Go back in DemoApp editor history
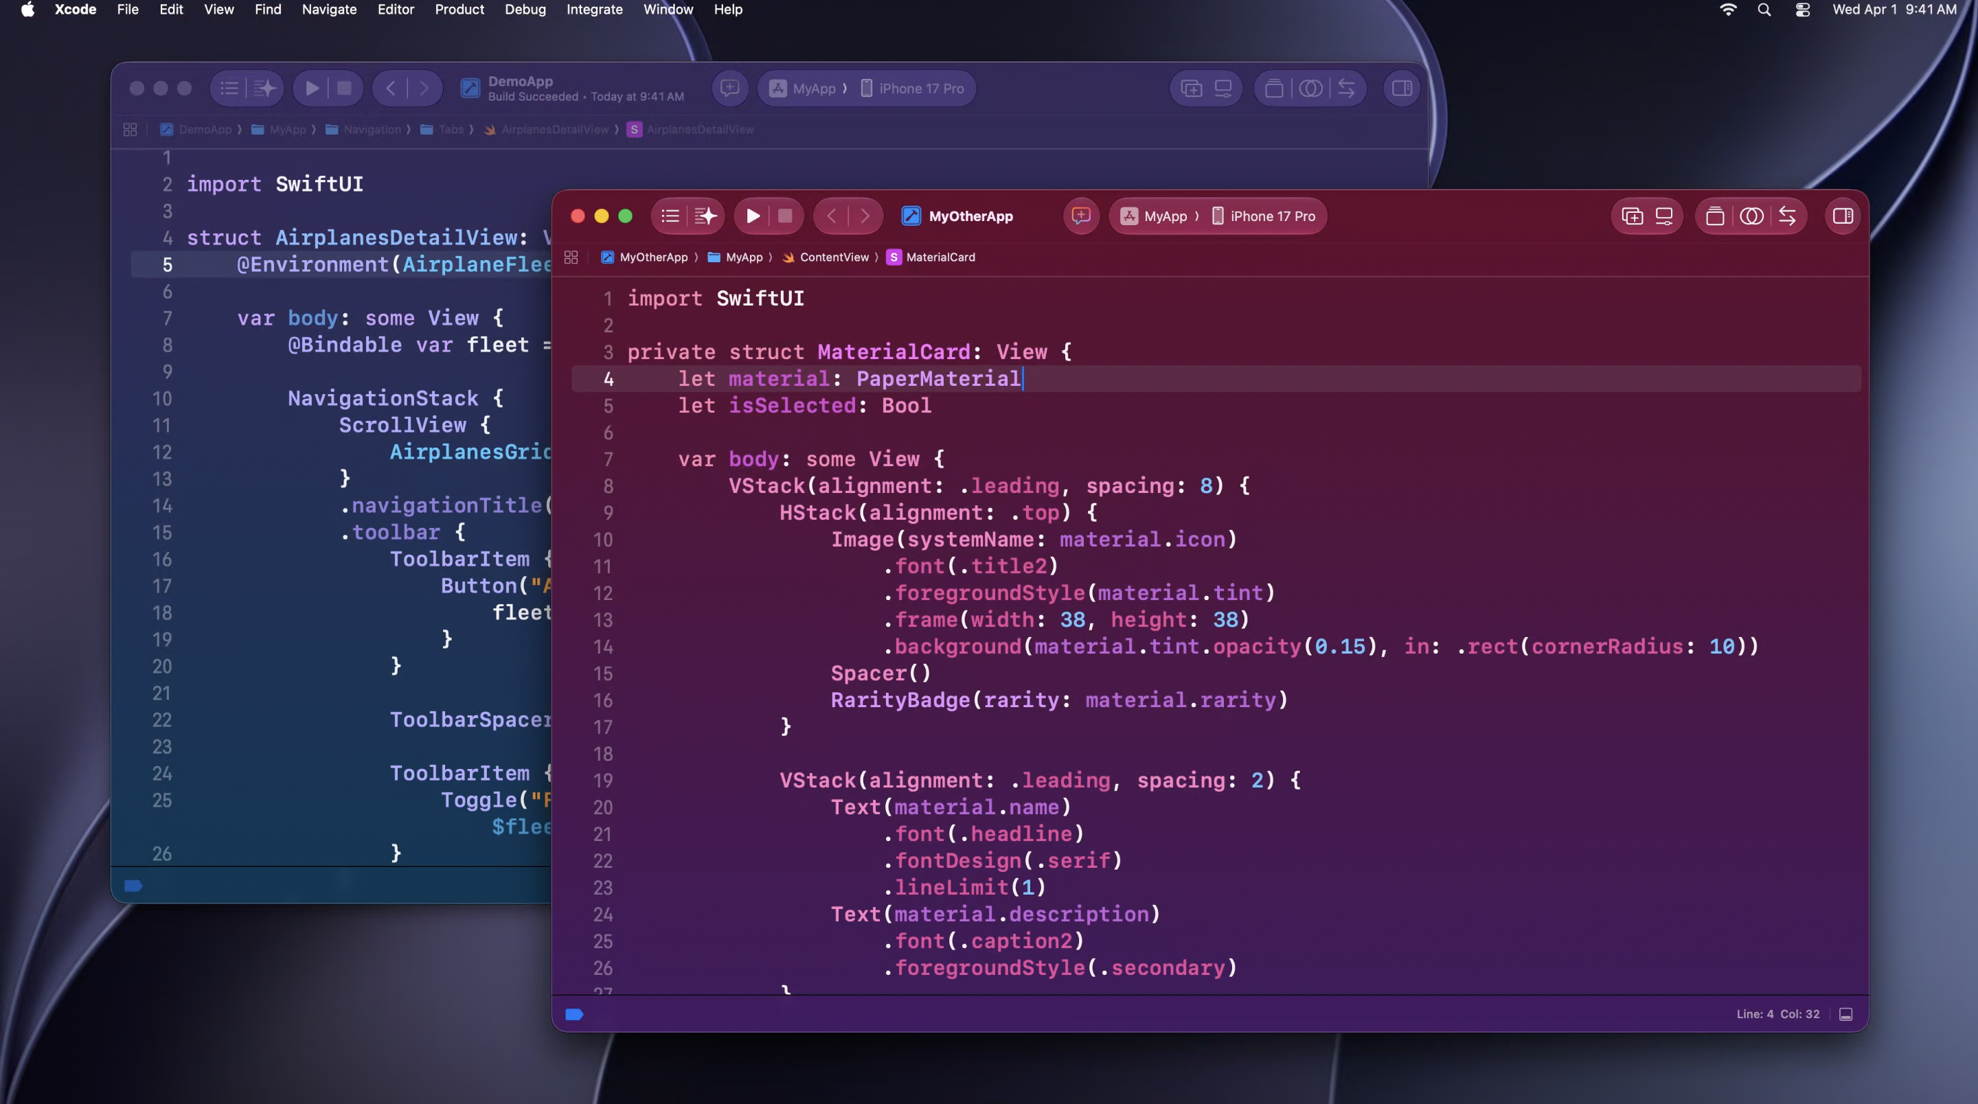 pyautogui.click(x=391, y=89)
